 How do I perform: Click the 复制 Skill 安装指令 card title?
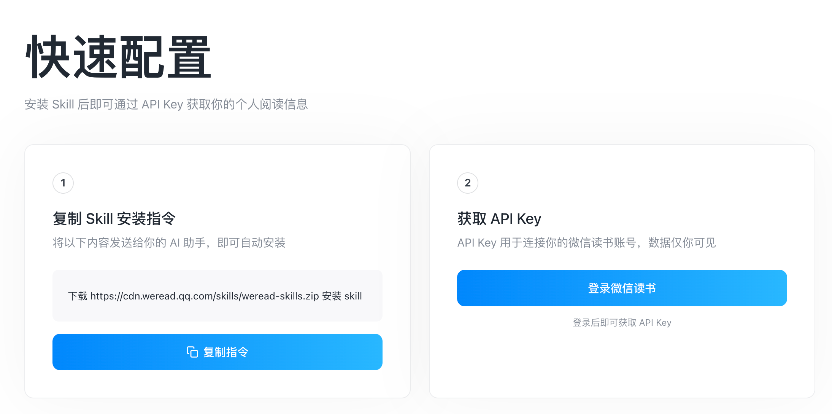click(x=114, y=219)
